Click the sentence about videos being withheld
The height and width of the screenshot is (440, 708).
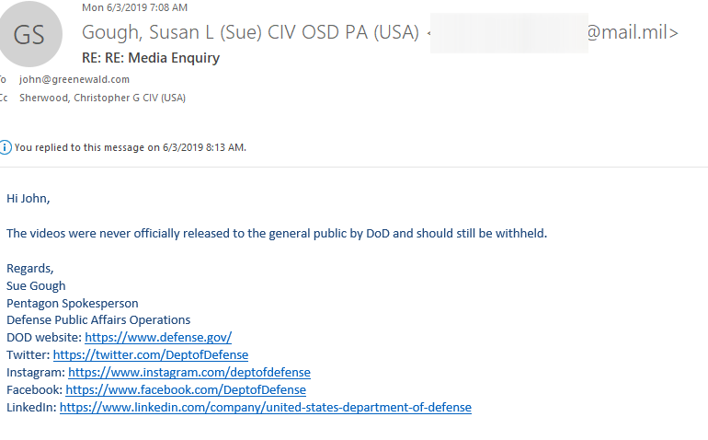click(x=277, y=233)
